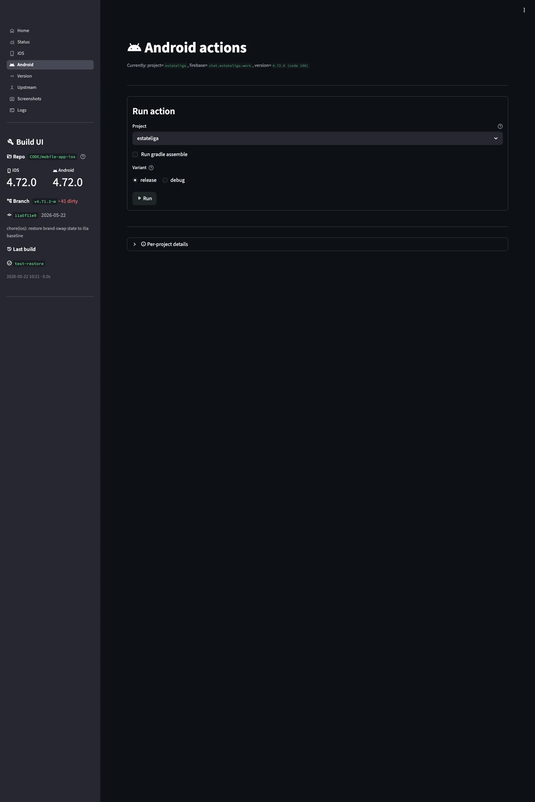Select the debug variant radio
The image size is (535, 802).
click(x=165, y=180)
